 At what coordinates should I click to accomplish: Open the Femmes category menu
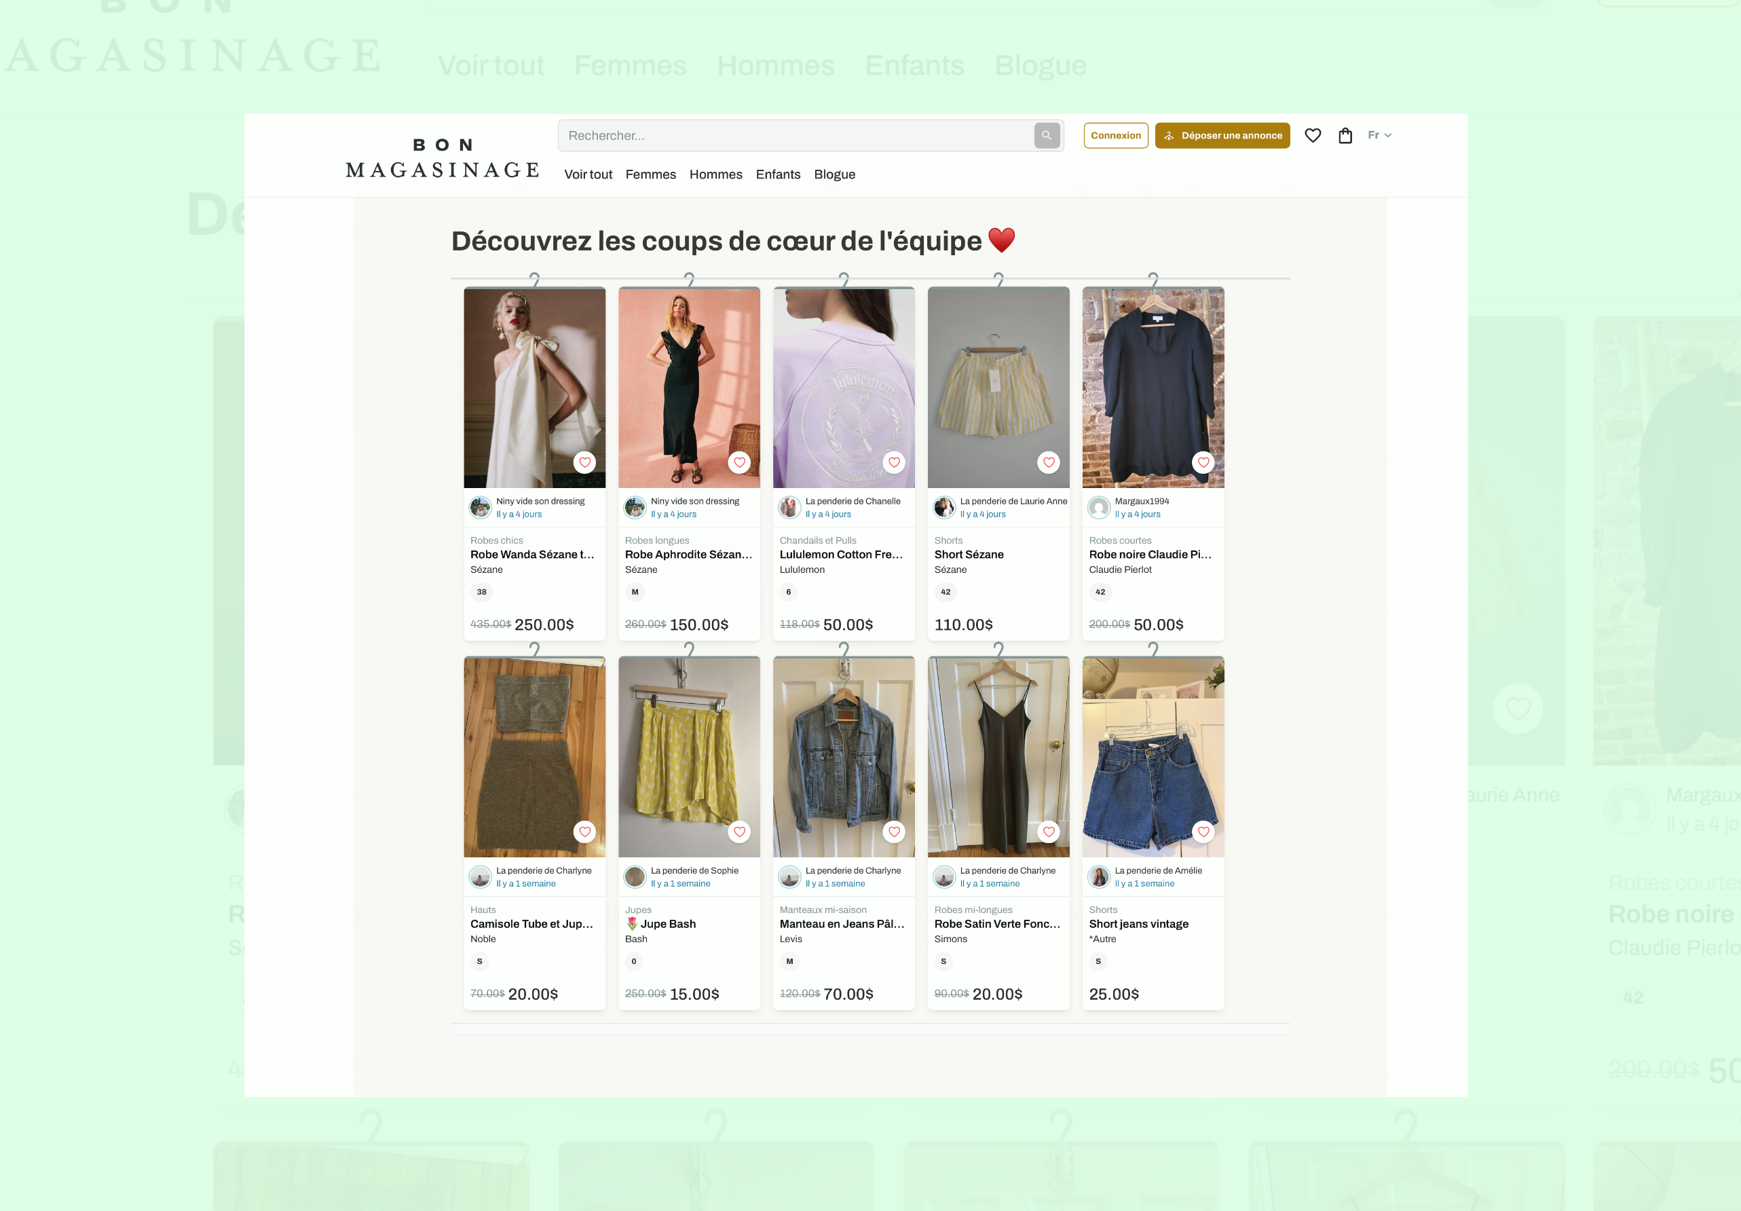tap(650, 174)
